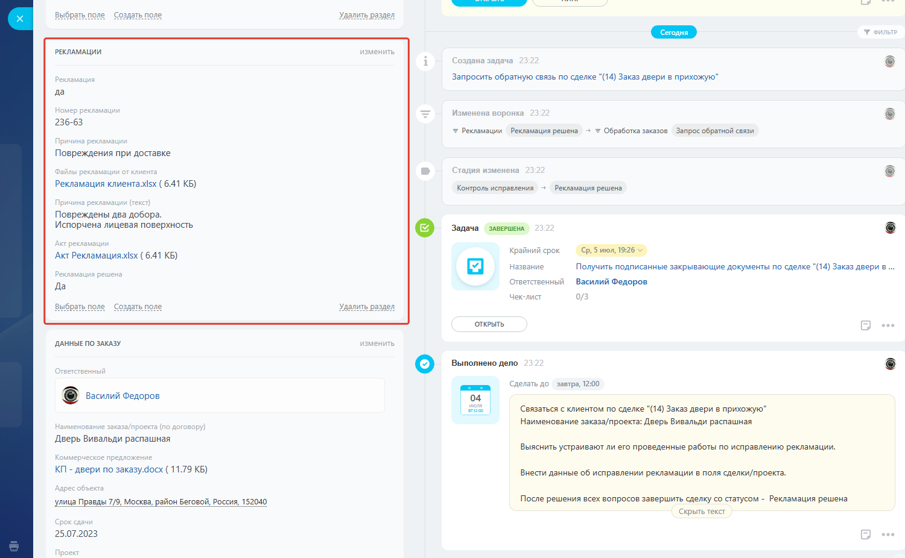This screenshot has height=558, width=905.
Task: Click Рекламация решена chip in Изменена воронка card
Action: point(544,131)
